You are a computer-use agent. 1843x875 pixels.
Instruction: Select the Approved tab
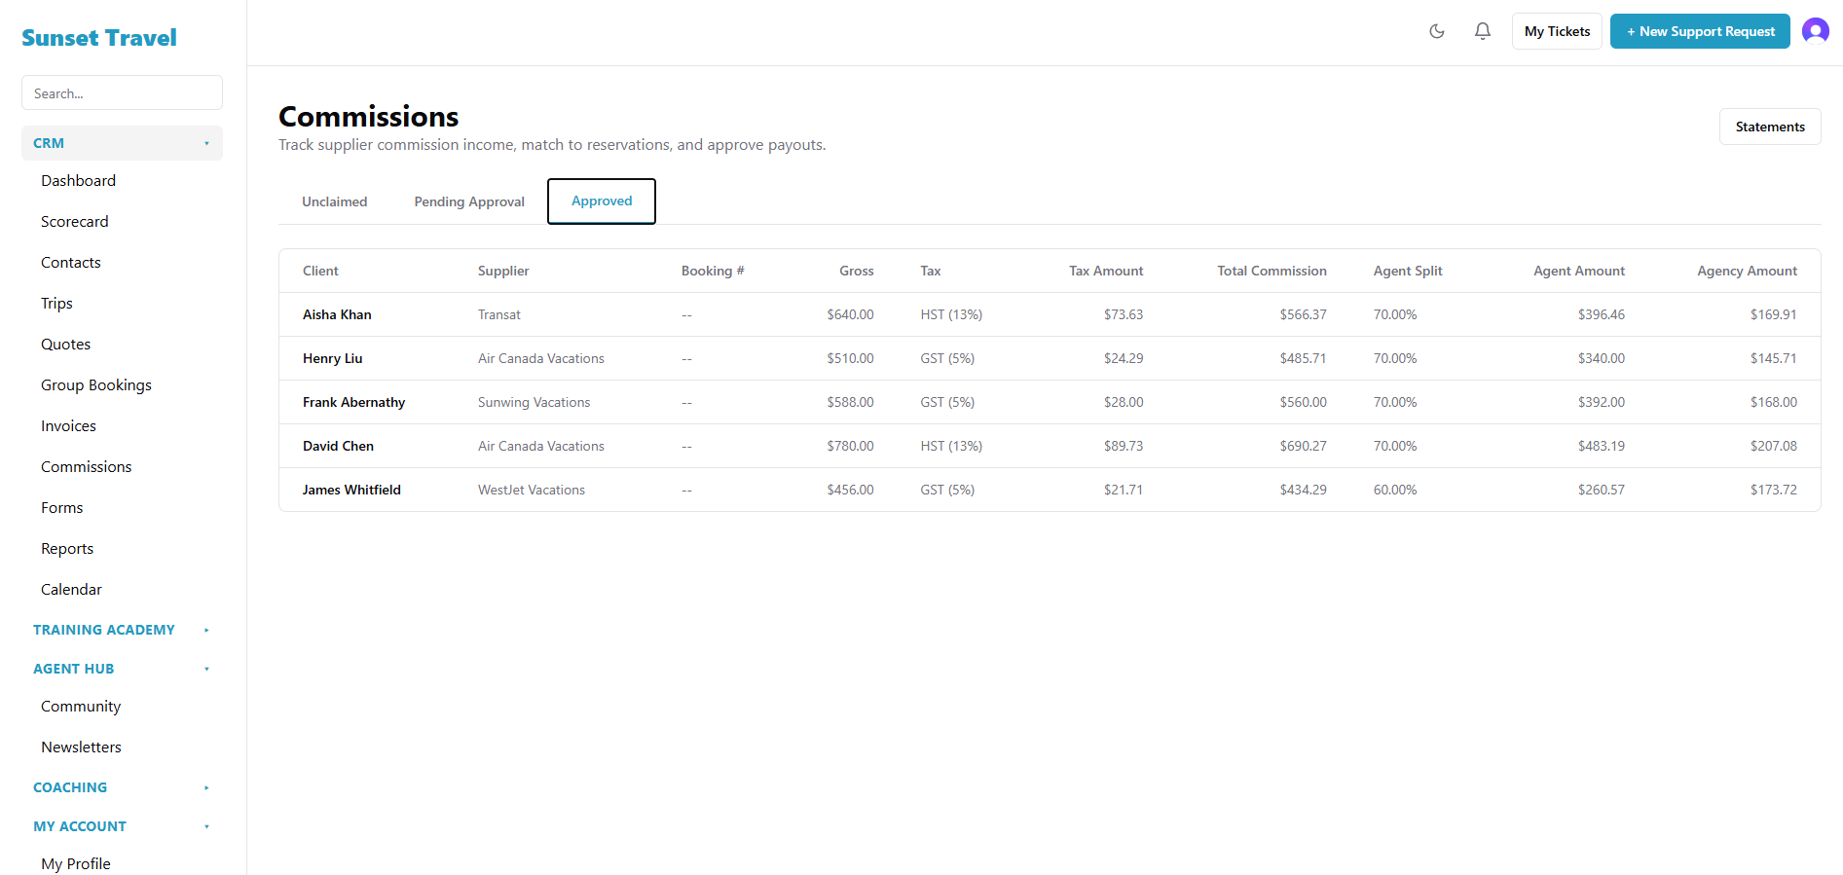coord(602,201)
